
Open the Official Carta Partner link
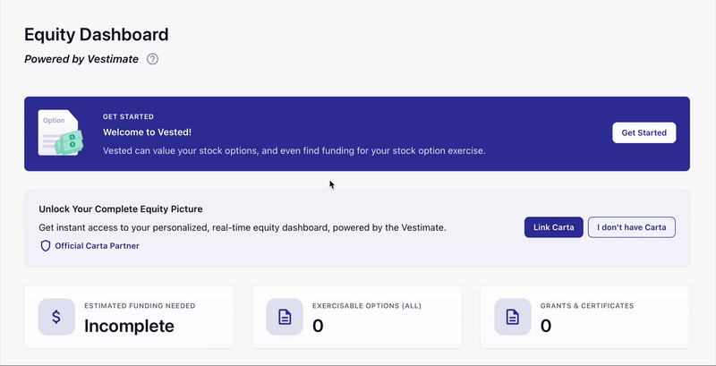pyautogui.click(x=97, y=245)
